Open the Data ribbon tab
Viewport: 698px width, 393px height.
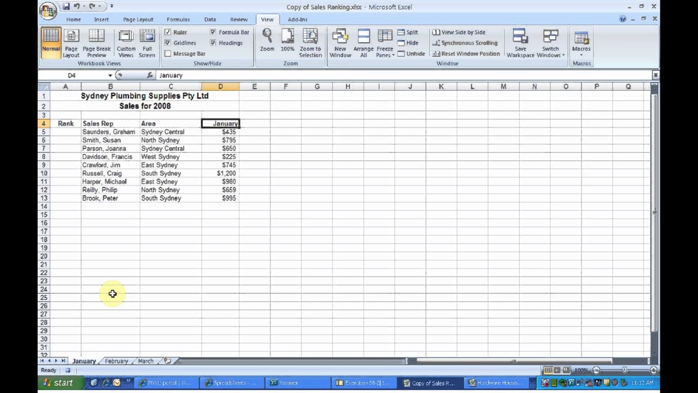click(210, 19)
